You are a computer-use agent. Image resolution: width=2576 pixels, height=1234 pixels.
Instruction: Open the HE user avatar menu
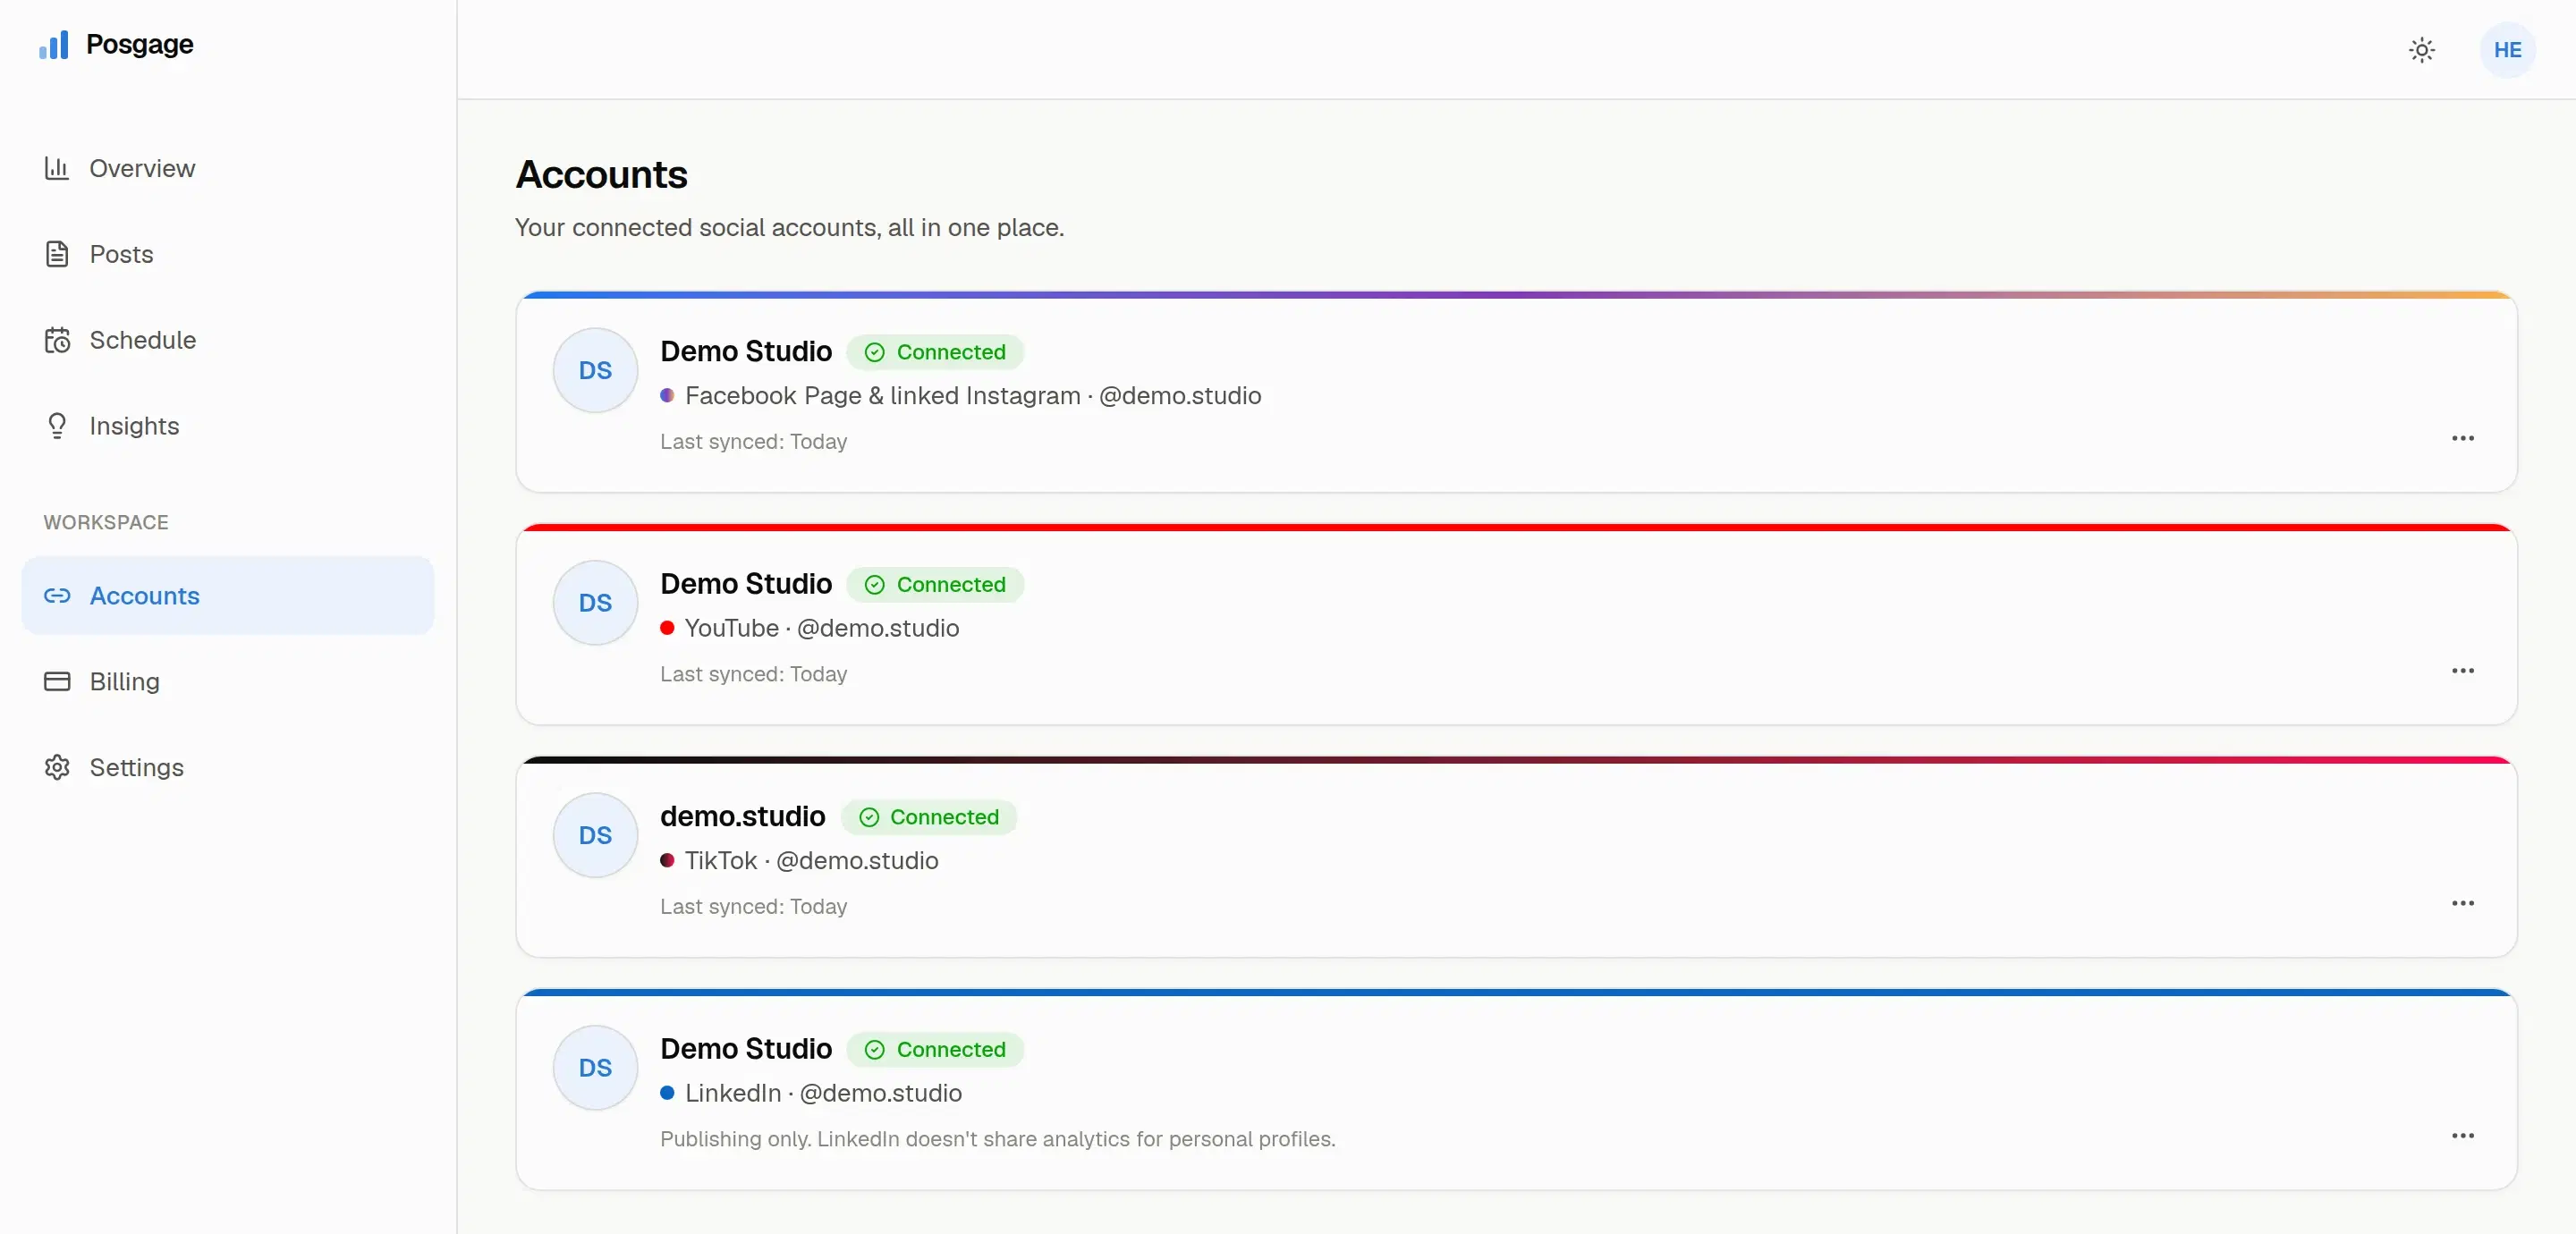click(x=2508, y=50)
